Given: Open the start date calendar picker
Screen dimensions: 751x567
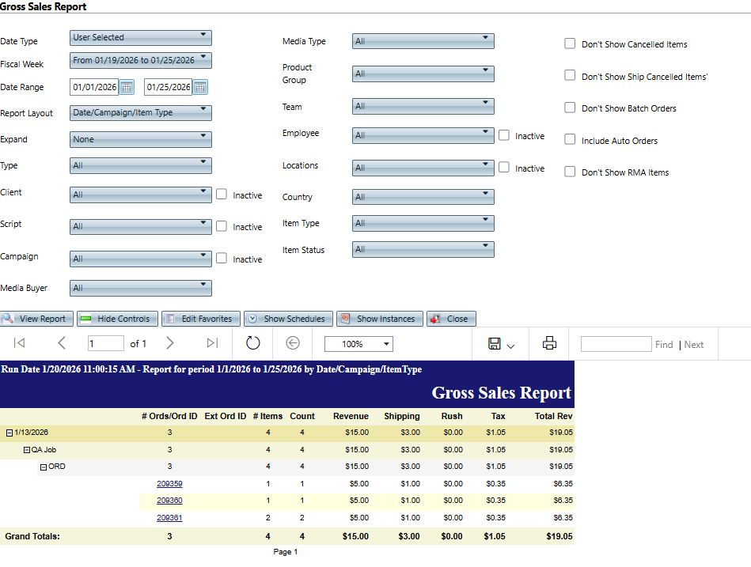Looking at the screenshot, I should [x=127, y=87].
